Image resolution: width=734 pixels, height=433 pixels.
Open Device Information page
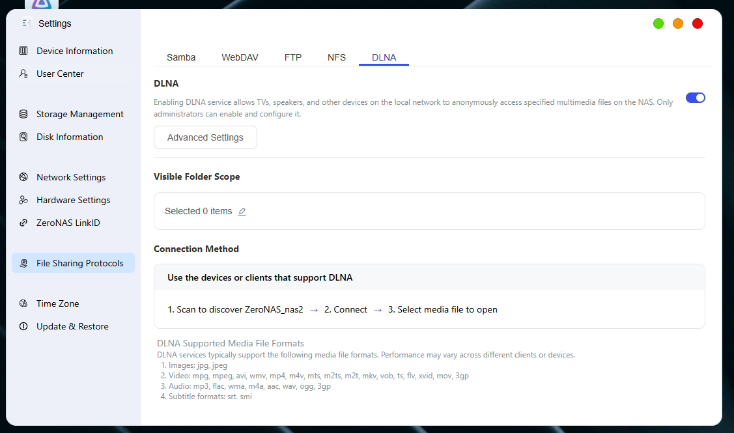(x=74, y=51)
